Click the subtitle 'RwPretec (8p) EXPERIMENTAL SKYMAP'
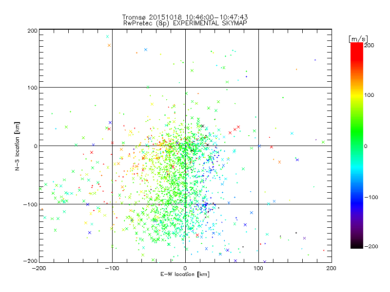The height and width of the screenshot is (292, 390). (x=185, y=23)
